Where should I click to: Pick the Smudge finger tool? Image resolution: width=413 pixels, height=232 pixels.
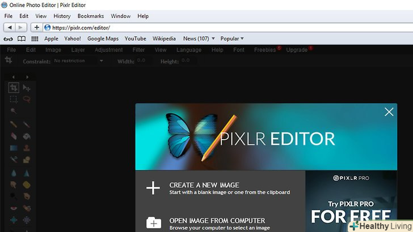pos(14,184)
